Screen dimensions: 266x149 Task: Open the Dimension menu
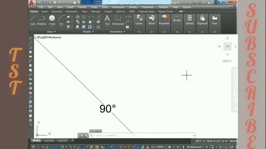tap(118, 7)
